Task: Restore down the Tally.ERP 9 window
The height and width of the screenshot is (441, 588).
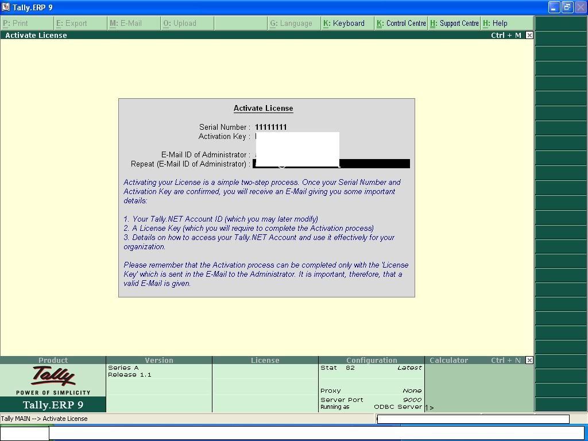Action: coord(567,7)
